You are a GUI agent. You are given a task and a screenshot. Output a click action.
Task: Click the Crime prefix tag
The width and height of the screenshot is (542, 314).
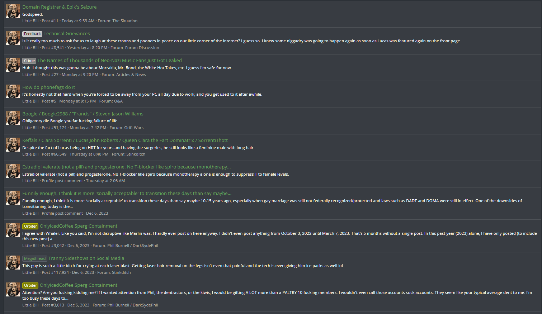(29, 61)
